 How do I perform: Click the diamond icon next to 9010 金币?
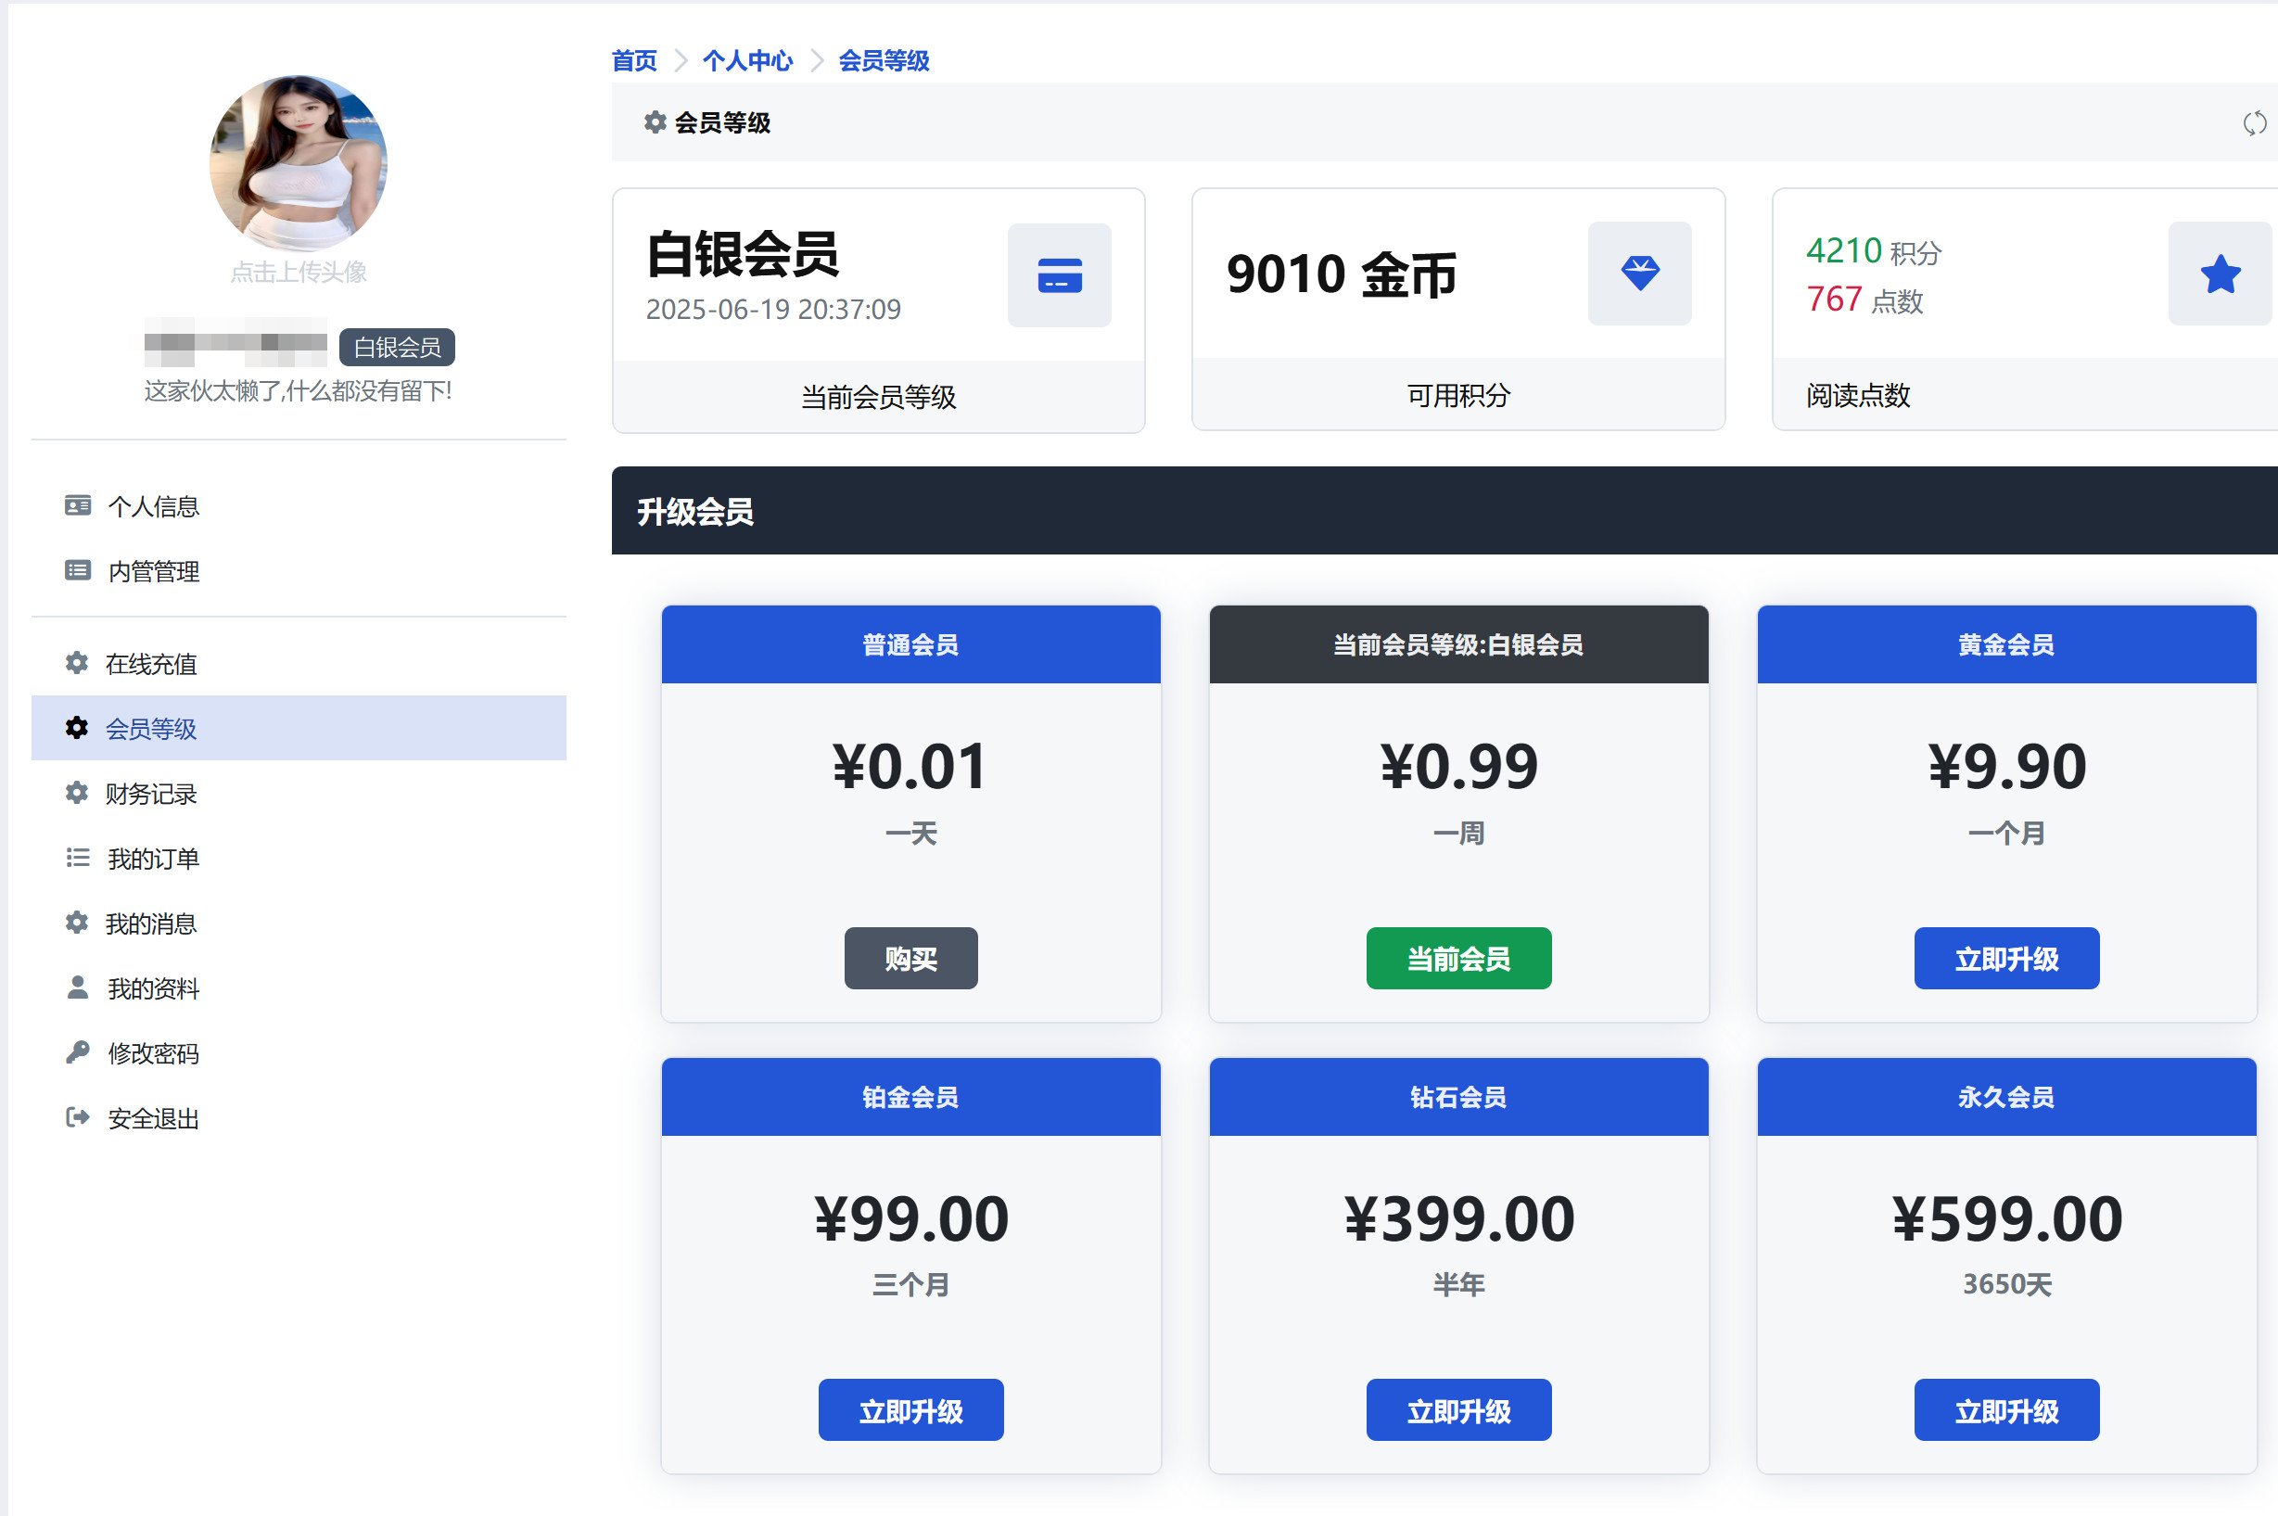(1639, 274)
